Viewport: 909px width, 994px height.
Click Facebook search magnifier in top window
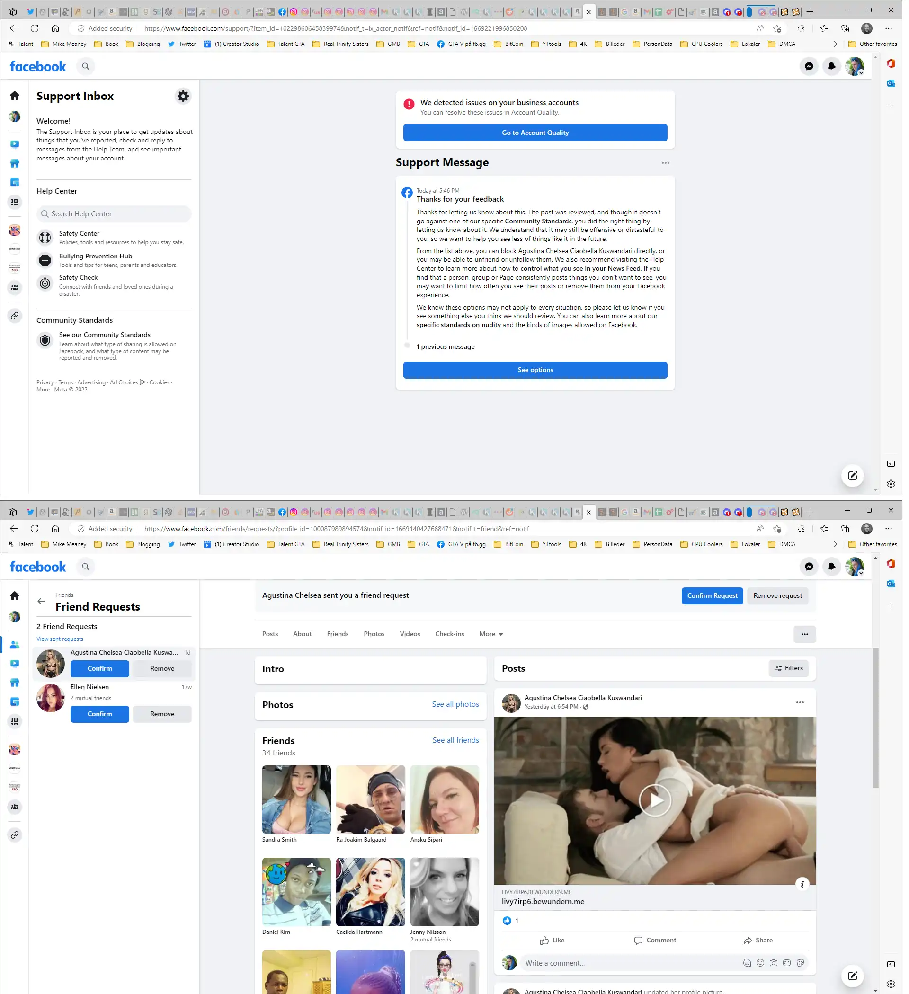point(86,66)
